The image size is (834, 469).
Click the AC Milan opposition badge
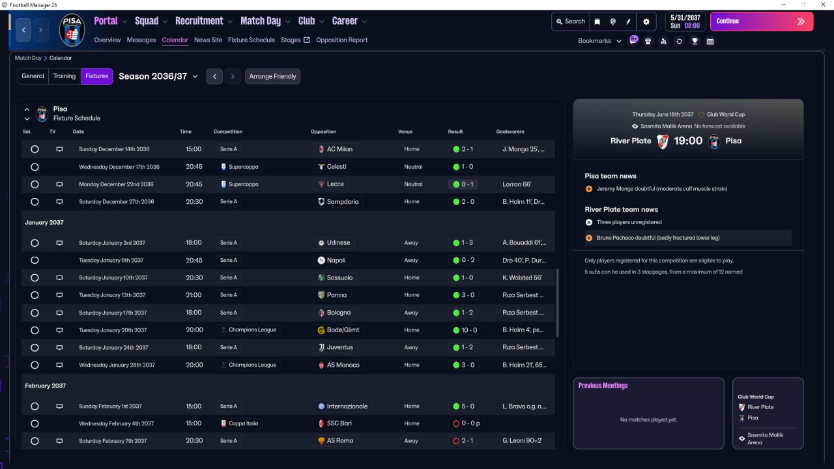[321, 149]
